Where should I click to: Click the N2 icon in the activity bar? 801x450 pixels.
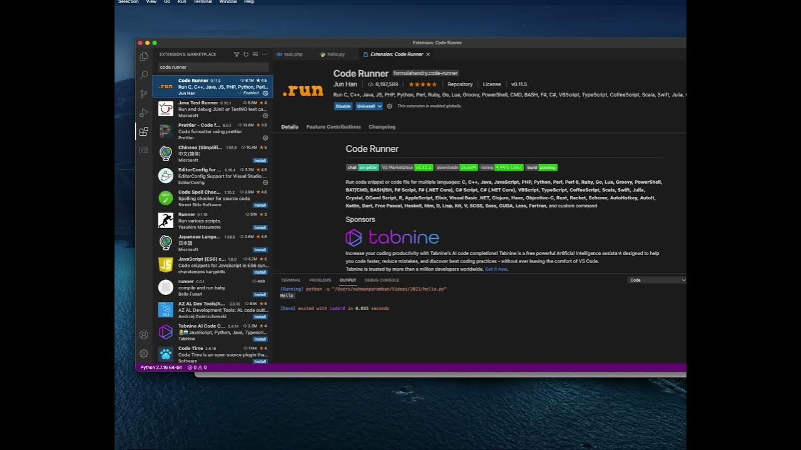tap(144, 150)
